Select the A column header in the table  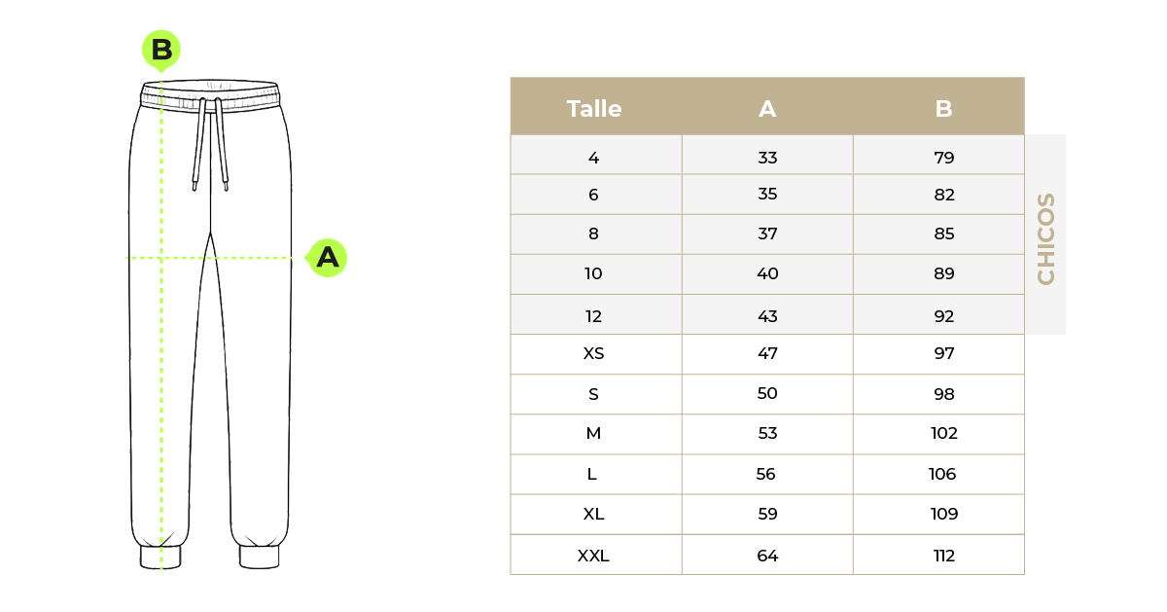[x=767, y=109]
